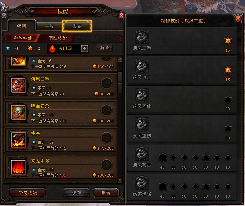Click the 伤害增强 refinement skill icon
The height and width of the screenshot is (206, 245).
[142, 183]
